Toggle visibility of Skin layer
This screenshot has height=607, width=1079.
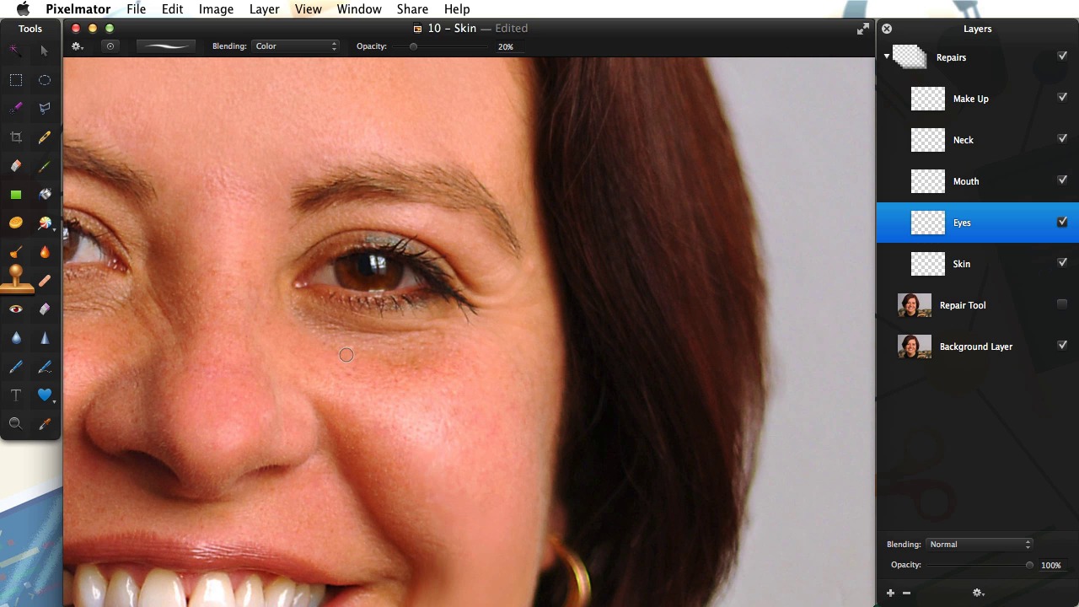(1062, 262)
